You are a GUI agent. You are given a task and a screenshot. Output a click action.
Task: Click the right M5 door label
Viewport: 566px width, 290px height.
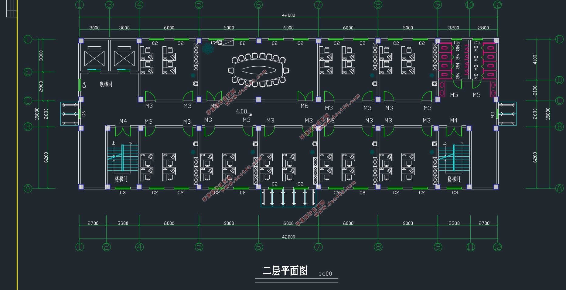[477, 95]
